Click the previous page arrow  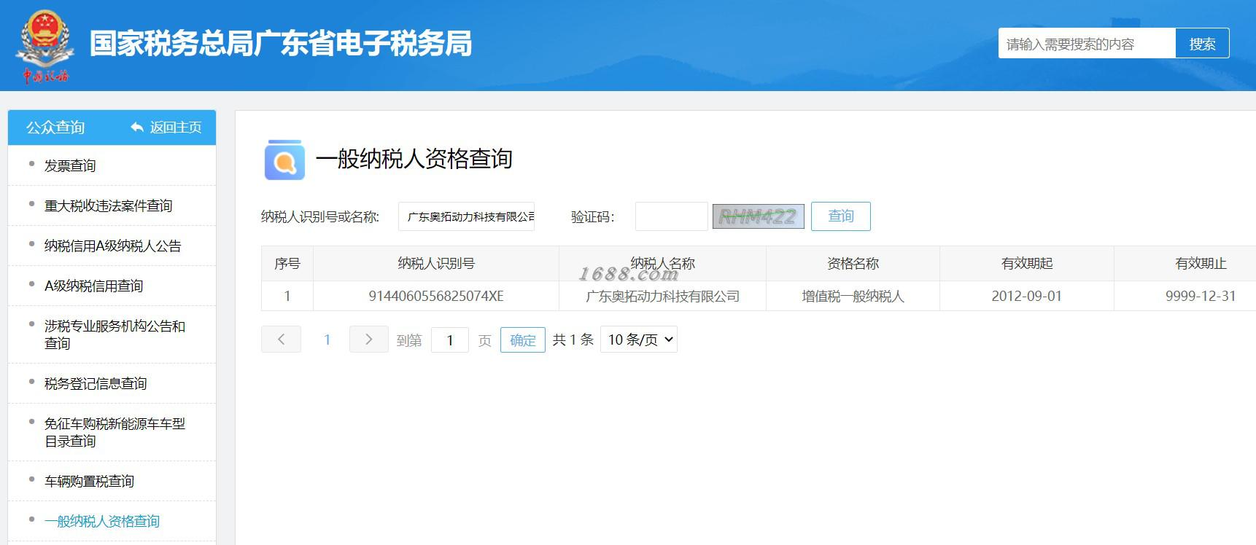click(281, 340)
